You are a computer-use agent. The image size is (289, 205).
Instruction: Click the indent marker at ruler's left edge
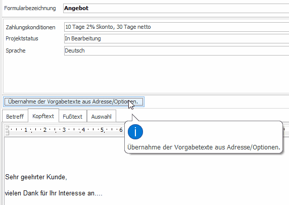(7, 130)
